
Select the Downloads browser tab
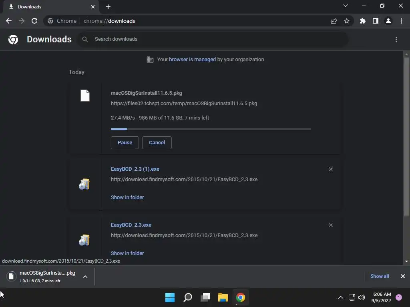(51, 7)
